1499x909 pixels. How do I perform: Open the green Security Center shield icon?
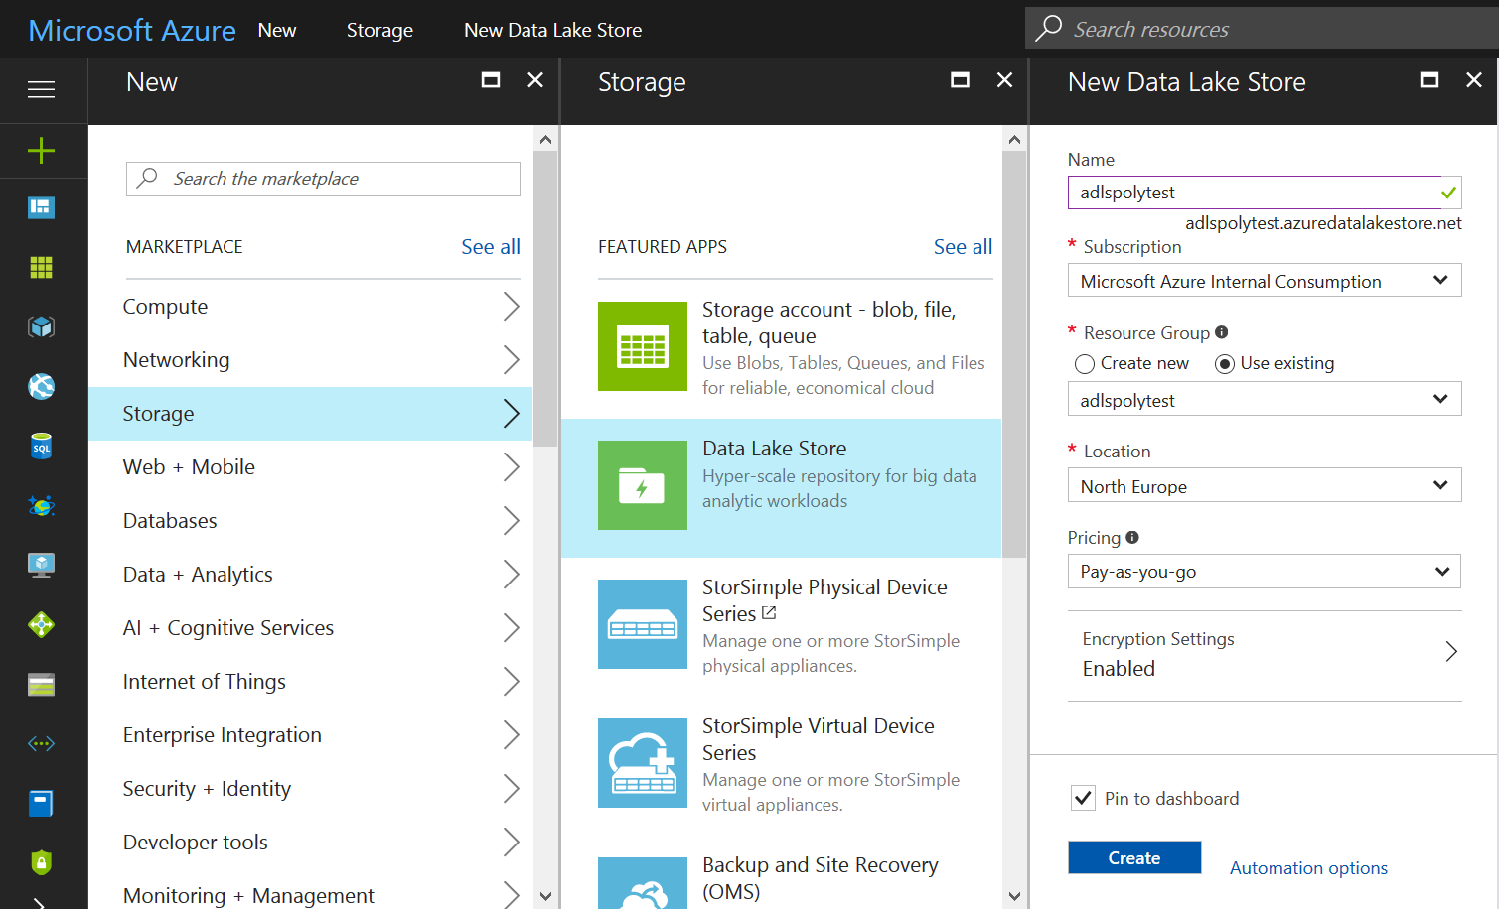pos(41,862)
